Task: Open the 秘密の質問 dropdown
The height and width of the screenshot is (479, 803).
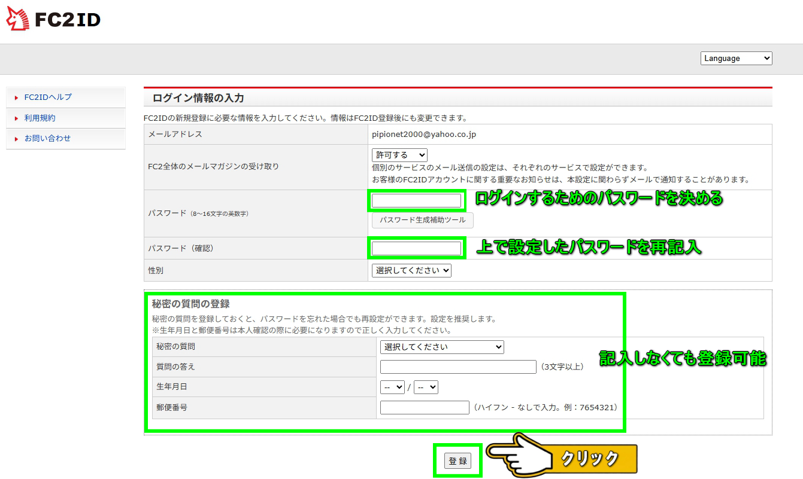Action: coord(442,347)
